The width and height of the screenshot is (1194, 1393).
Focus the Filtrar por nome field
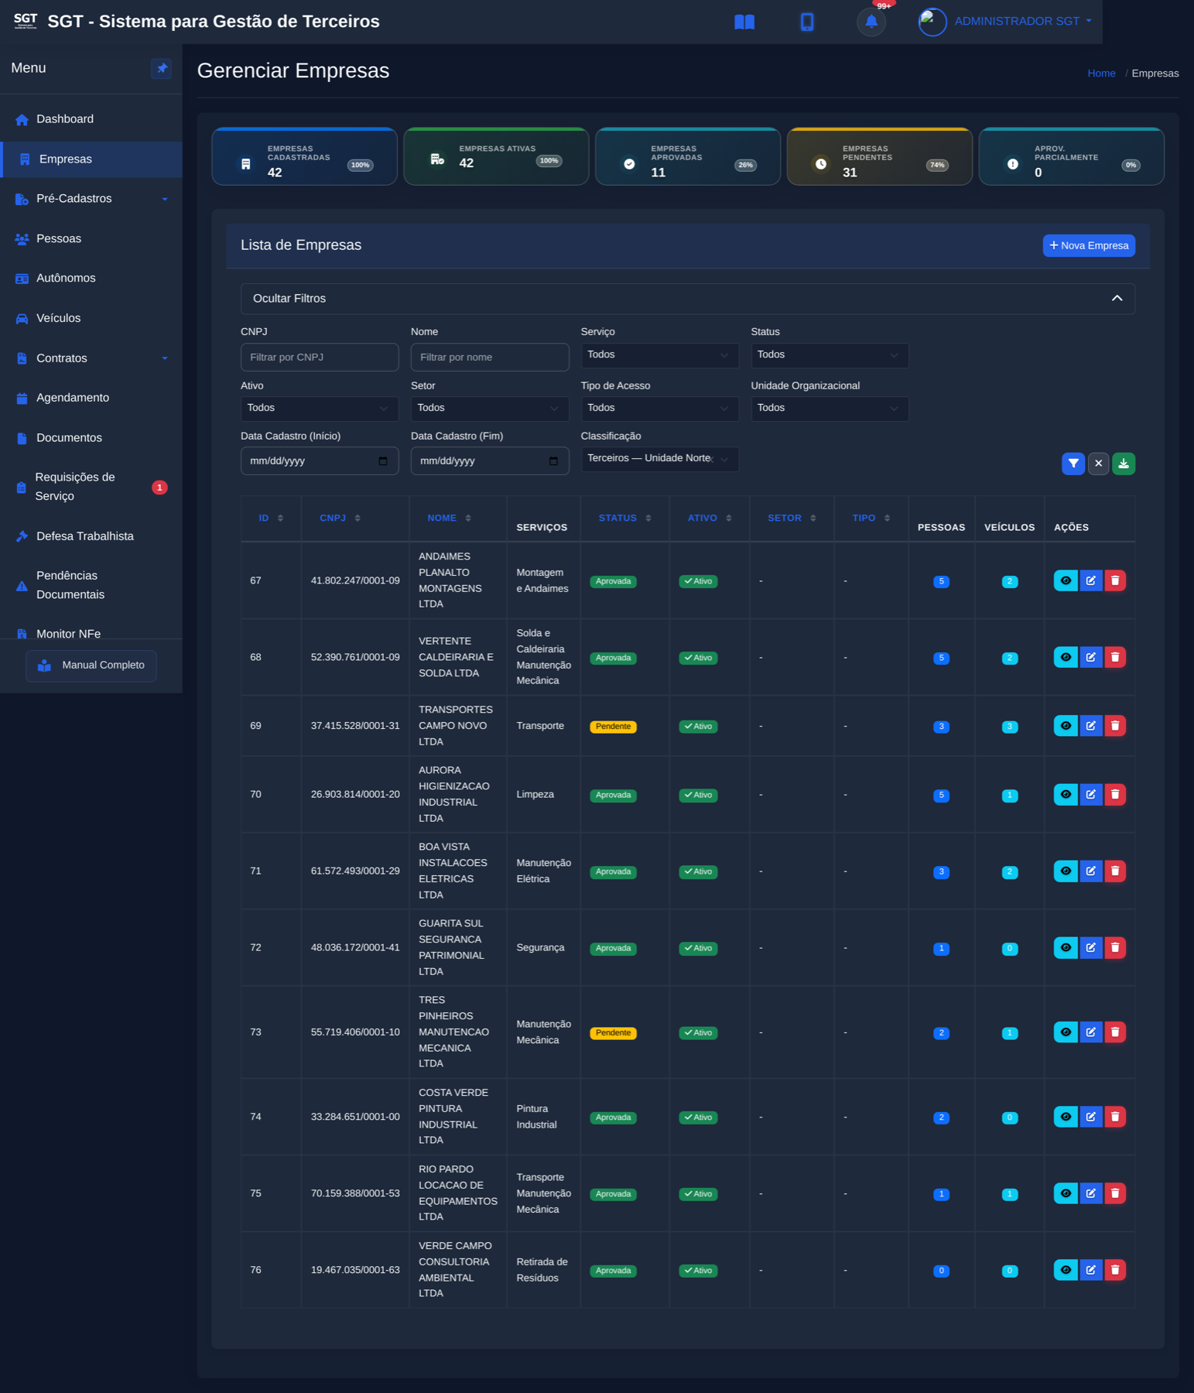click(490, 358)
